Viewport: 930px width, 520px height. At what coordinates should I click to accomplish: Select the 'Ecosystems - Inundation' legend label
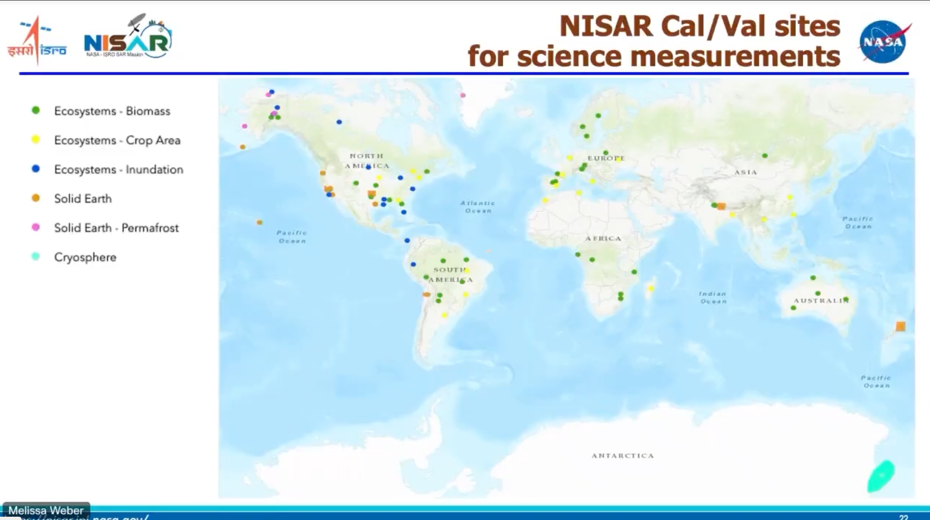click(x=119, y=169)
